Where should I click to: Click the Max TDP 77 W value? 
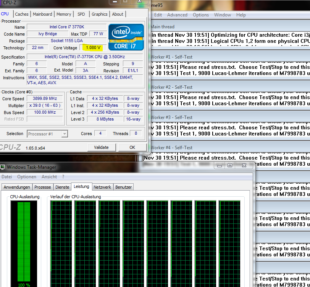[x=98, y=34]
